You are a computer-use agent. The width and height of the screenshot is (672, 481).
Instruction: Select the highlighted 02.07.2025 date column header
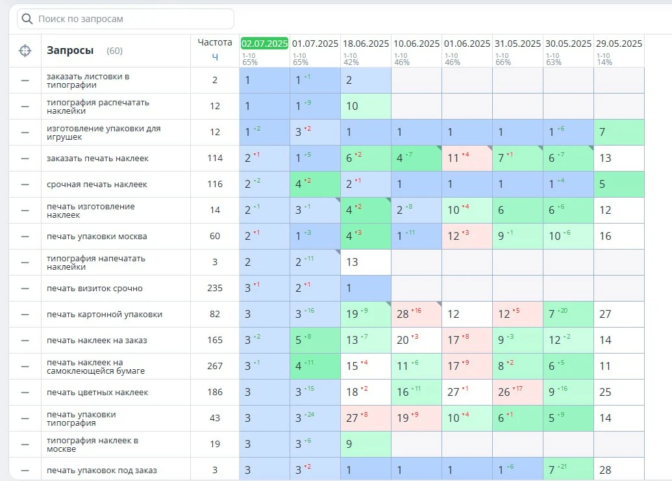[264, 44]
